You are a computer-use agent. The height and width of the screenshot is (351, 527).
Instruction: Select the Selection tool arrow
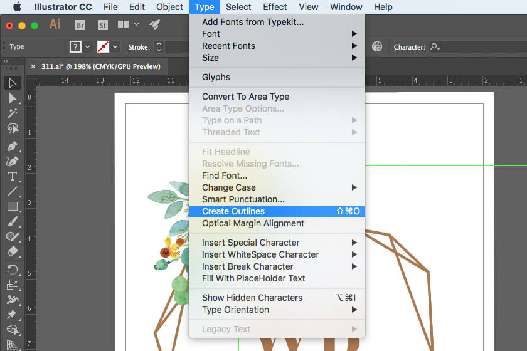13,83
